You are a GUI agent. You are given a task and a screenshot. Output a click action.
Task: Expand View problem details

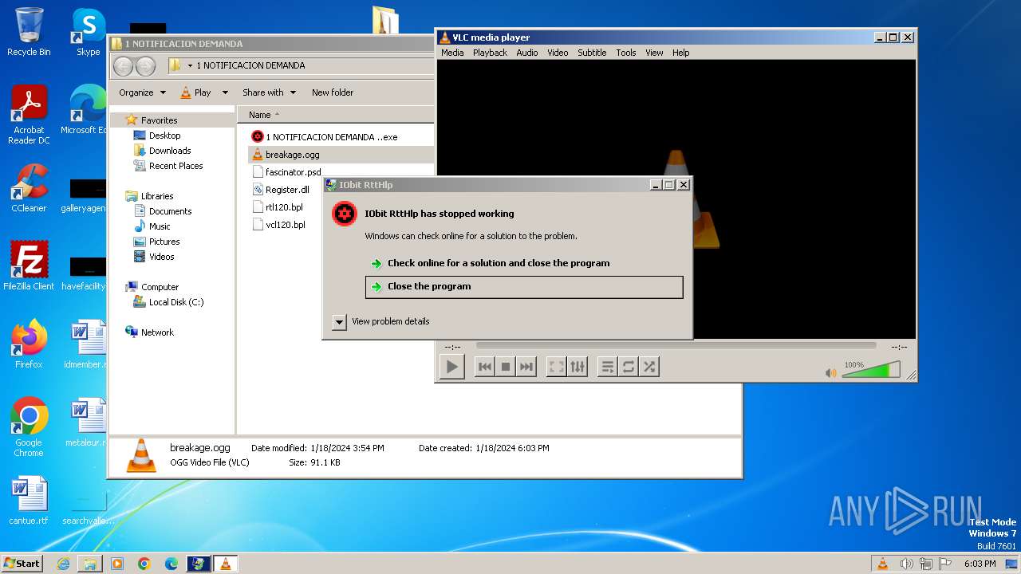tap(381, 321)
